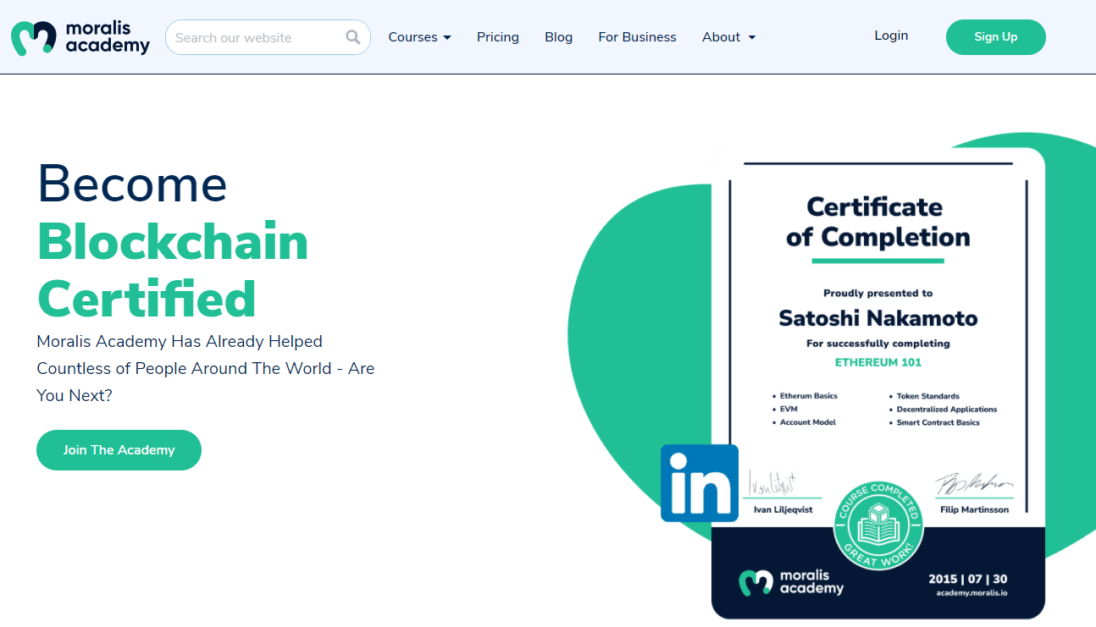Click the Moralis Academy Has Already Helped paragraph
The width and height of the screenshot is (1096, 627).
[206, 368]
